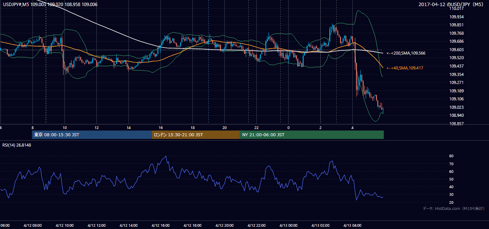The height and width of the screenshot is (229, 489).
Task: Click the 109.437 price axis label
Action: point(457,66)
